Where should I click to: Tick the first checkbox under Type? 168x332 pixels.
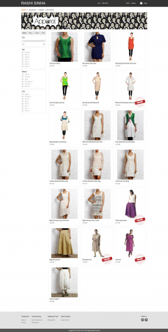pos(22,52)
